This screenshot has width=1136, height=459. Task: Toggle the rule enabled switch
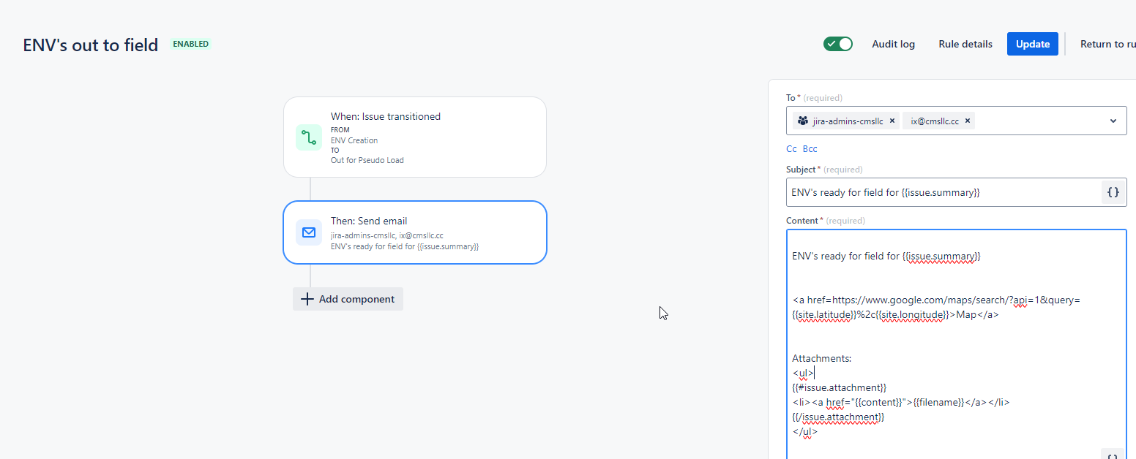(838, 44)
